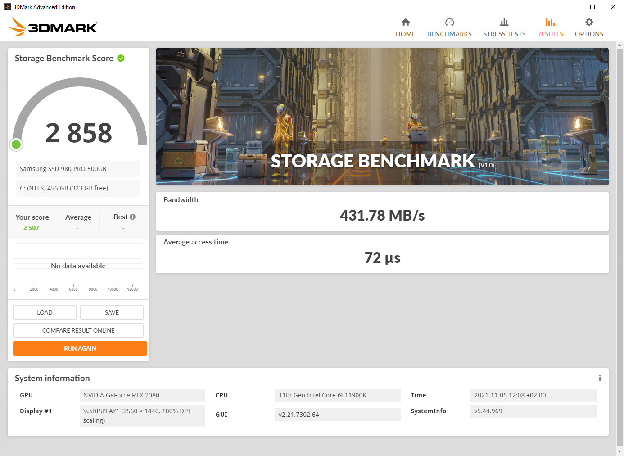Screen dimensions: 624x456
Task: Load a saved result
Action: point(45,312)
